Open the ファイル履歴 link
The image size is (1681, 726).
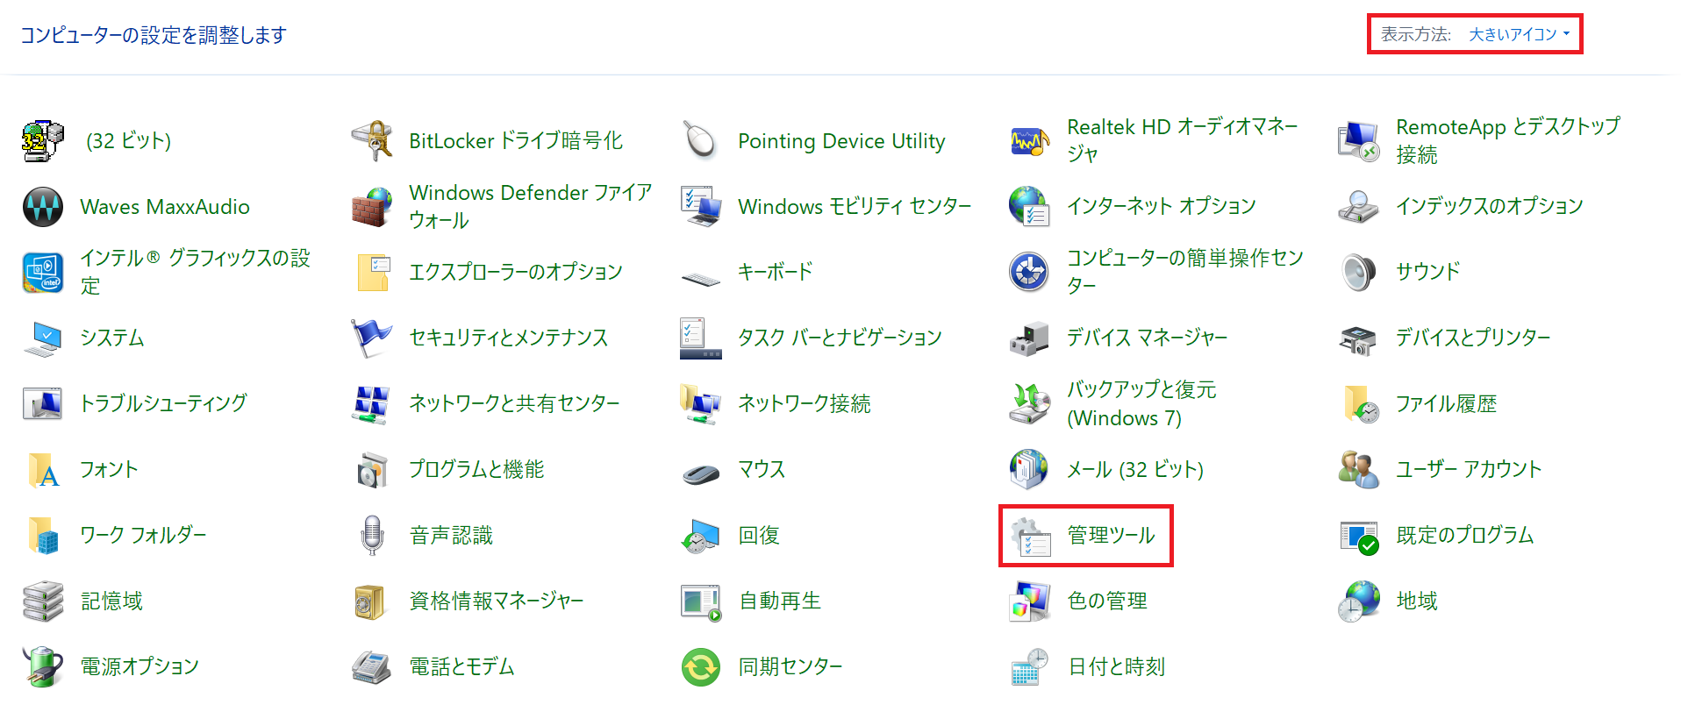click(1446, 403)
